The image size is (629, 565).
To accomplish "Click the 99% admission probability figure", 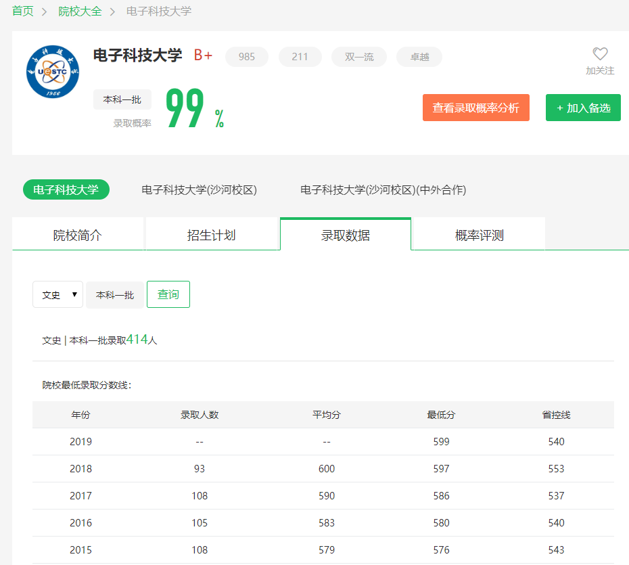I will (195, 108).
